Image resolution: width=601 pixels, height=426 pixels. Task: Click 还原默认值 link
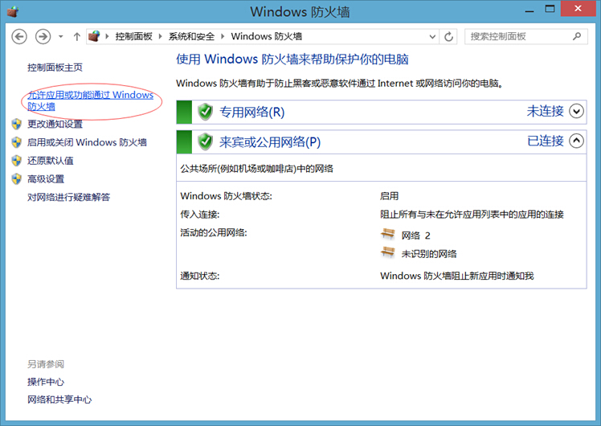pyautogui.click(x=50, y=161)
